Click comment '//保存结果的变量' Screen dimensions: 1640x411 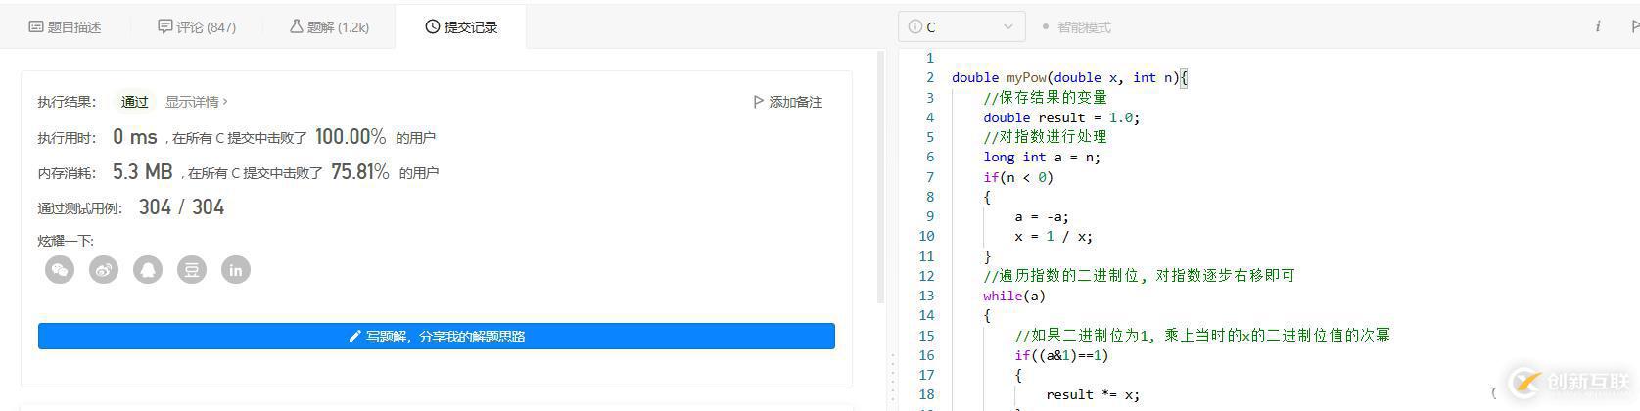(x=1046, y=97)
